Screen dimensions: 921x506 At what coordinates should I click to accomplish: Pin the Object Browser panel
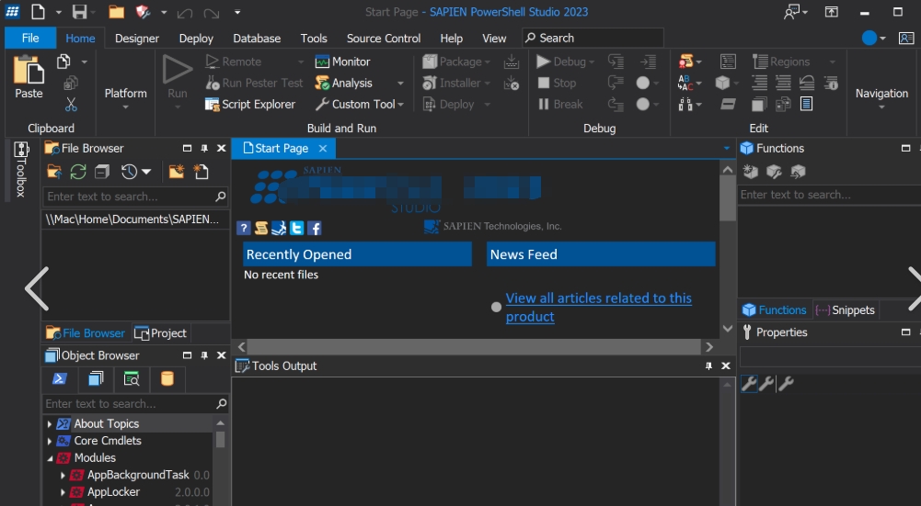pyautogui.click(x=204, y=355)
